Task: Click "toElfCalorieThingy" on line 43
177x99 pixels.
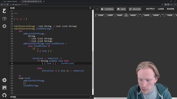Action: 25,26
